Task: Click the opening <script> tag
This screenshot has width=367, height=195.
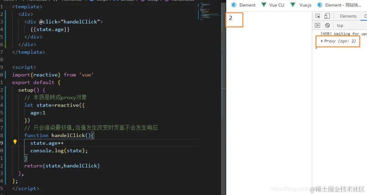Action: (x=24, y=67)
